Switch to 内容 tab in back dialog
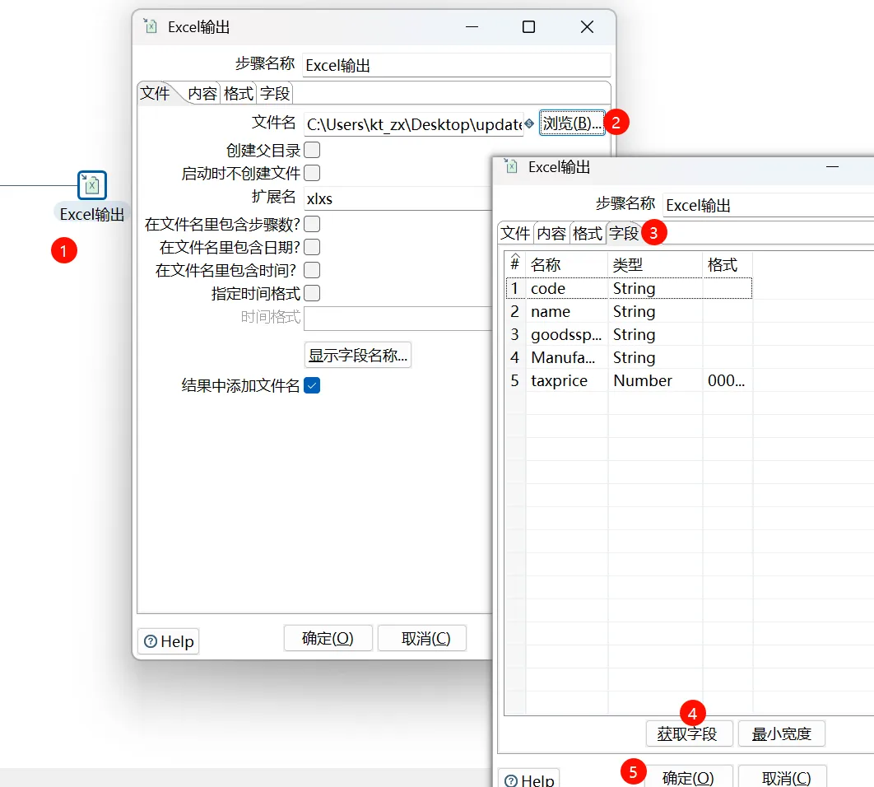Screen dimensions: 874x787 202,93
